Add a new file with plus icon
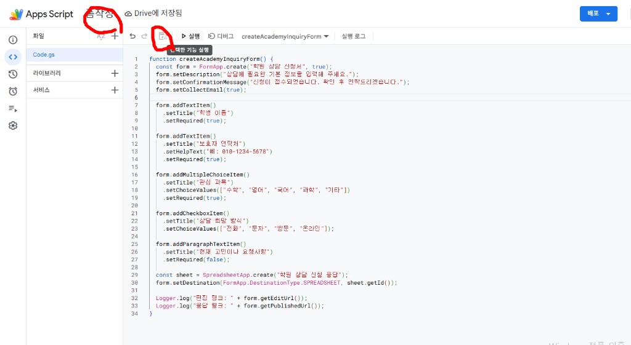631x345 pixels. click(x=115, y=36)
